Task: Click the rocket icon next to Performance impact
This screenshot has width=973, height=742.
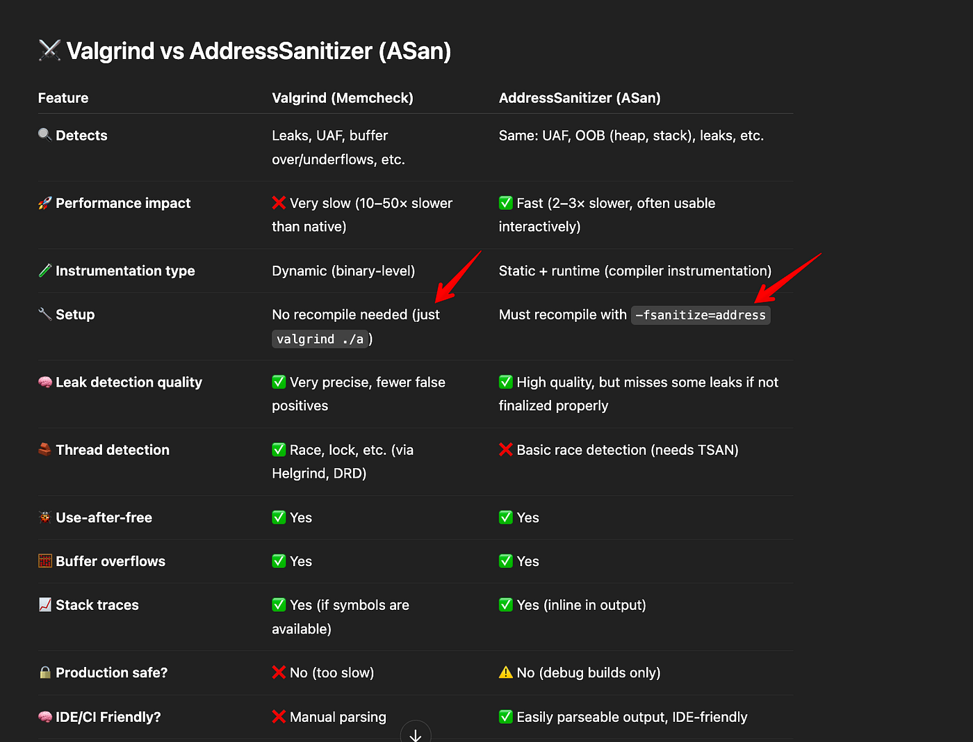Action: [x=44, y=203]
